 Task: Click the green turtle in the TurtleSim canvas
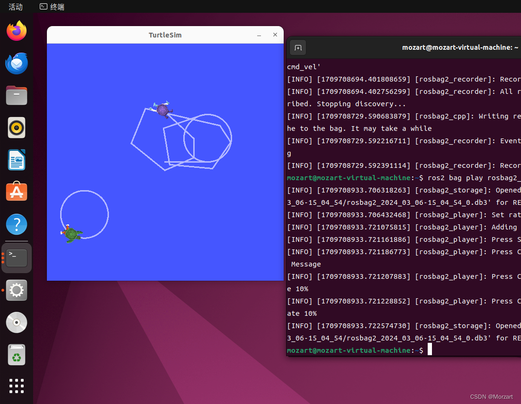click(x=72, y=233)
